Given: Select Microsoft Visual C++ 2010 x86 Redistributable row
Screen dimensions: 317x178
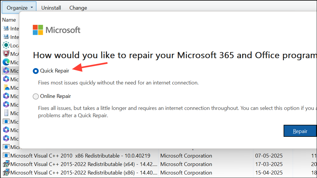Looking at the screenshot, I should [x=80, y=156].
